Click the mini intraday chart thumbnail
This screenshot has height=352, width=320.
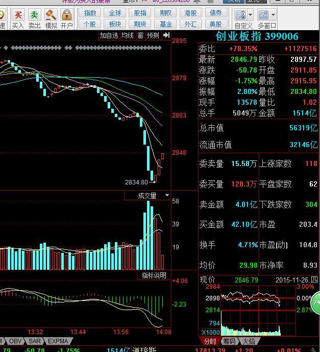point(258,311)
